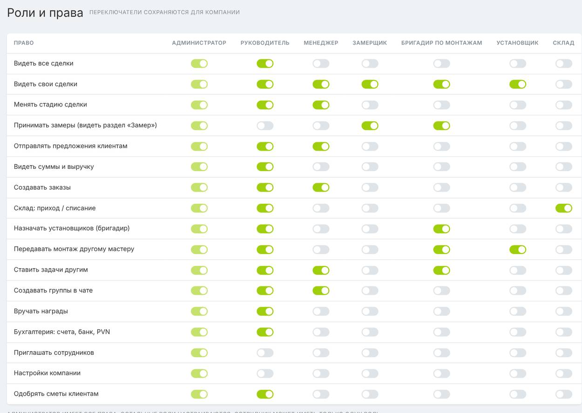The image size is (582, 413).
Task: Toggle Администратор switch for 'Одобрять сметы клиентам'
Action: 199,394
